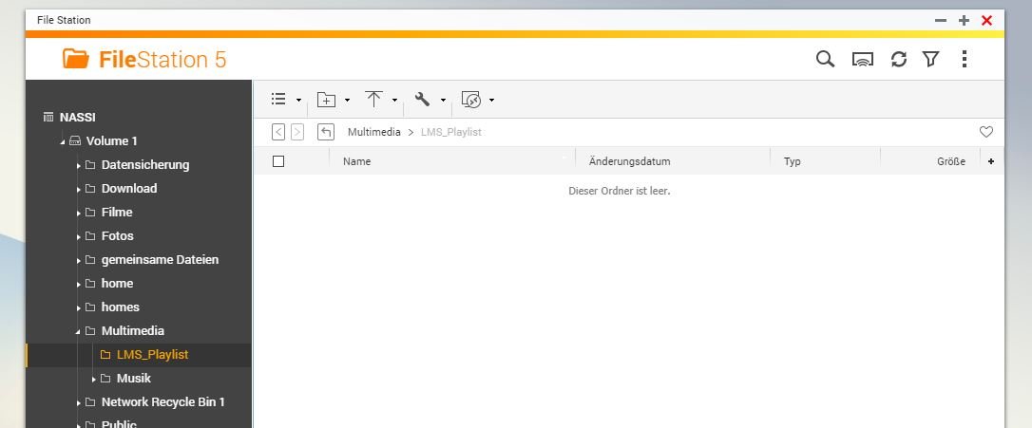Select the Fotos folder in sidebar
Viewport: 1032px width, 428px height.
117,235
